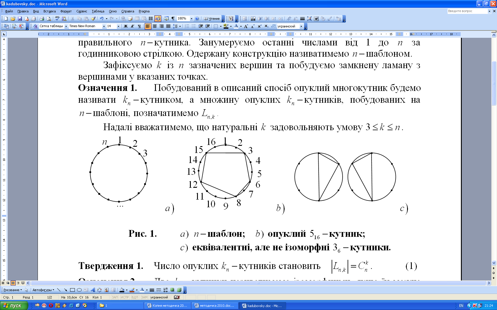This screenshot has height=310, width=497.
Task: Toggle the Drawing toolbar button
Action: point(157,19)
